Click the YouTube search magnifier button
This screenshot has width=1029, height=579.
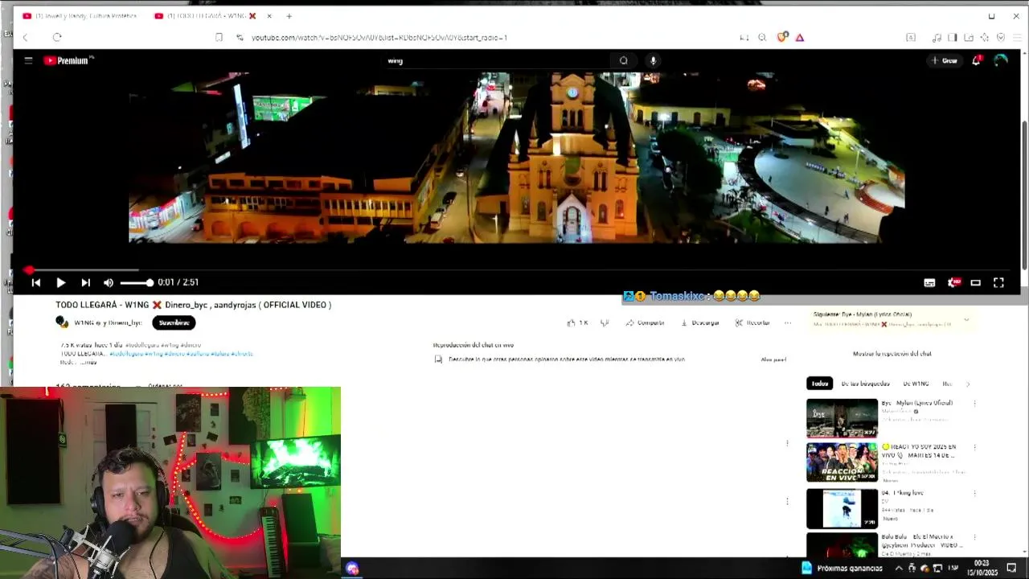coord(624,60)
